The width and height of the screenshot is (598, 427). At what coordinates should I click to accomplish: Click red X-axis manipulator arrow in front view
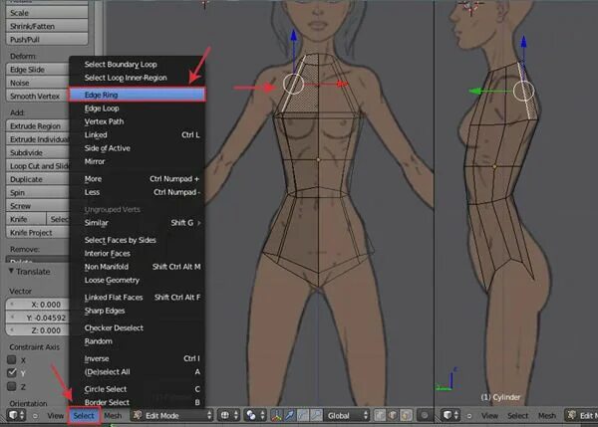pyautogui.click(x=341, y=84)
